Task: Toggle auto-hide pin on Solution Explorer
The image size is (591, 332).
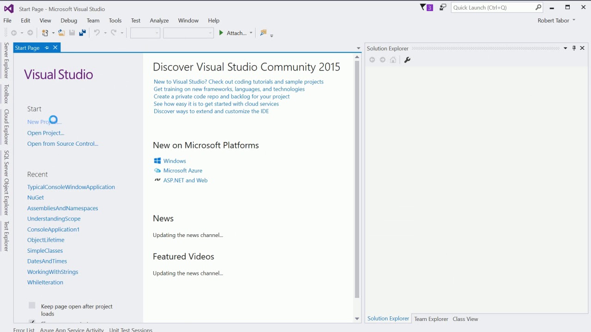Action: (574, 48)
